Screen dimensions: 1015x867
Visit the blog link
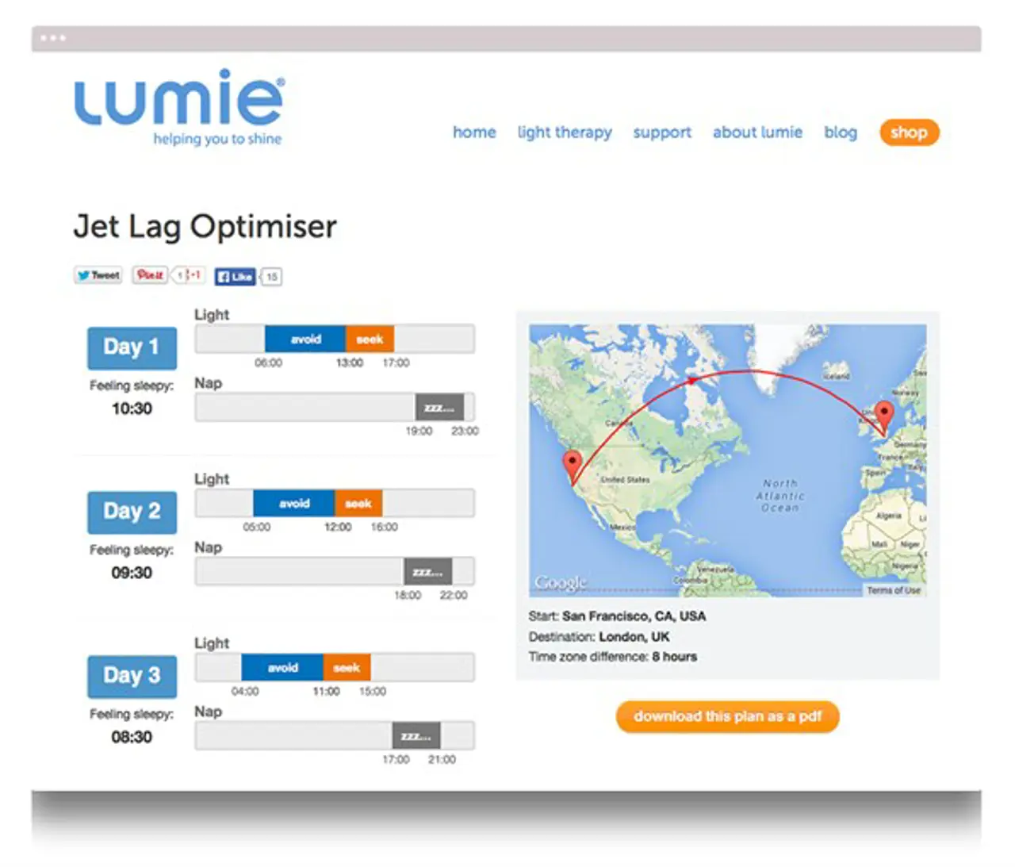(840, 132)
